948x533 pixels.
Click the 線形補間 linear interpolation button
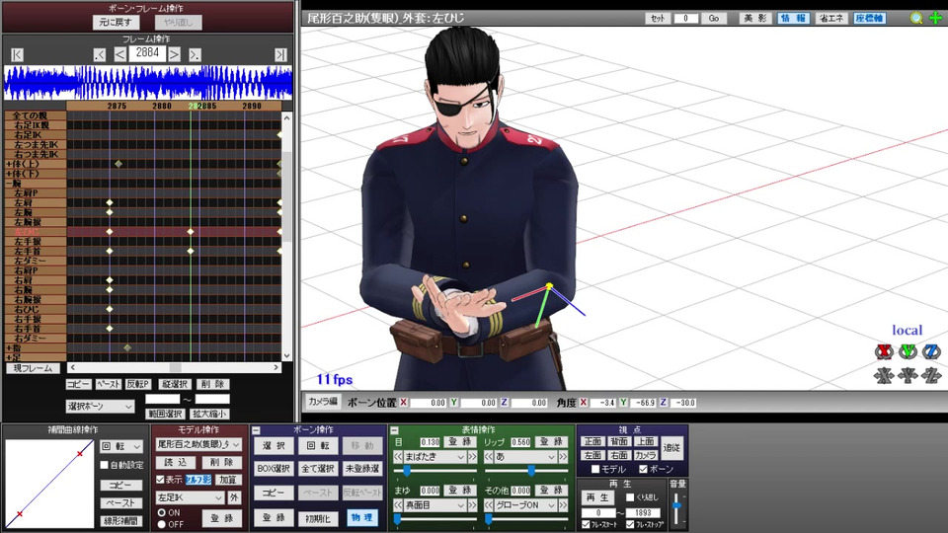(120, 521)
